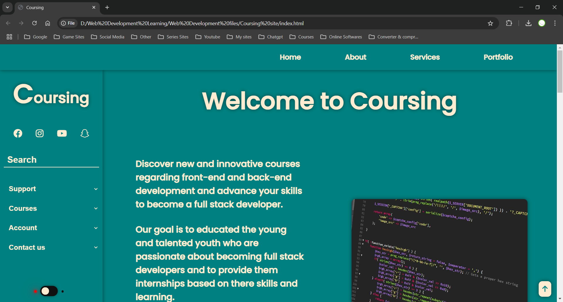The width and height of the screenshot is (563, 302).
Task: Open the Support sidebar link
Action: coord(22,189)
